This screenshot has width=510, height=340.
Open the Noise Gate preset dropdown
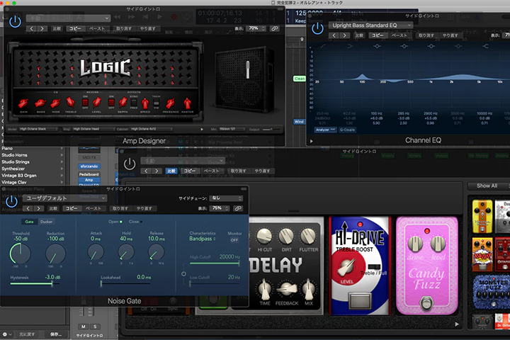coord(64,198)
